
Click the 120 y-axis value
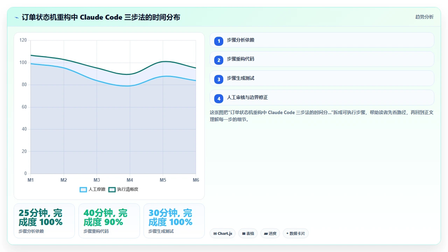tap(23, 40)
